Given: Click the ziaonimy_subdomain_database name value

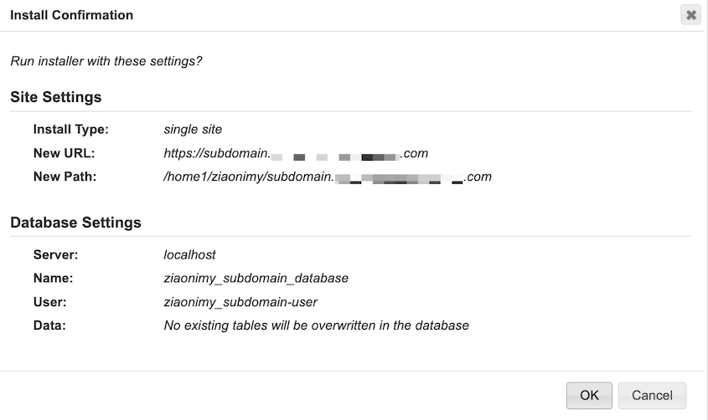Looking at the screenshot, I should [256, 278].
